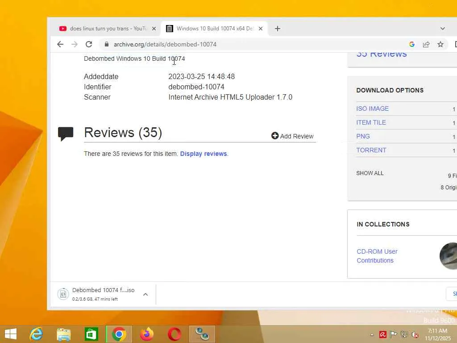Open the ITEM TILE download
This screenshot has width=457, height=343.
pos(371,122)
